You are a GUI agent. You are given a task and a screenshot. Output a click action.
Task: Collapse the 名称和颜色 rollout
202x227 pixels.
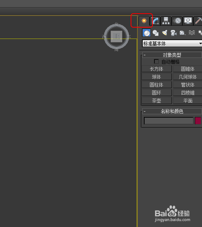tap(172, 111)
